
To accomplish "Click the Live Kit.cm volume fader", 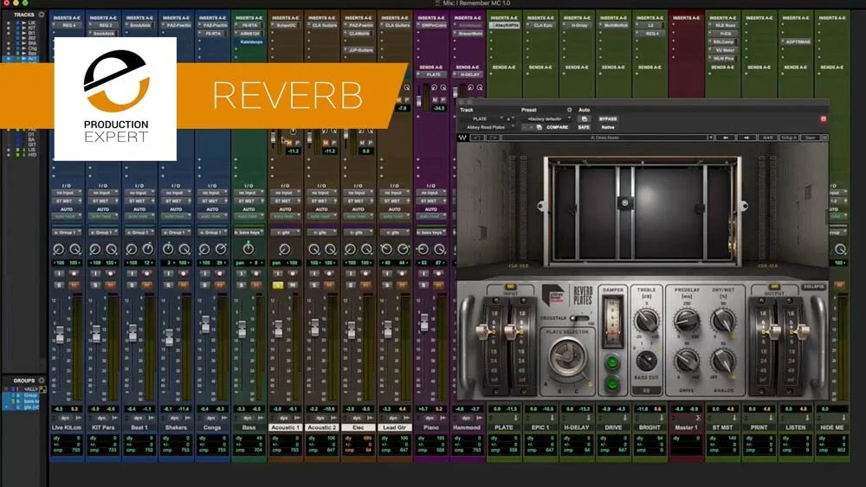I will 60,334.
